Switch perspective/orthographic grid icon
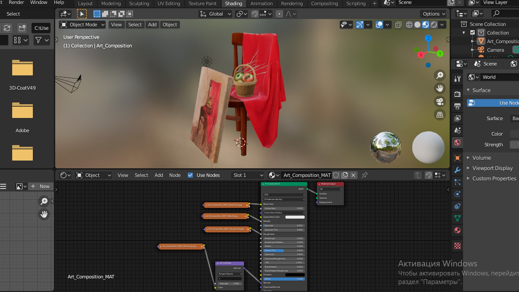This screenshot has height=292, width=519. [x=440, y=115]
